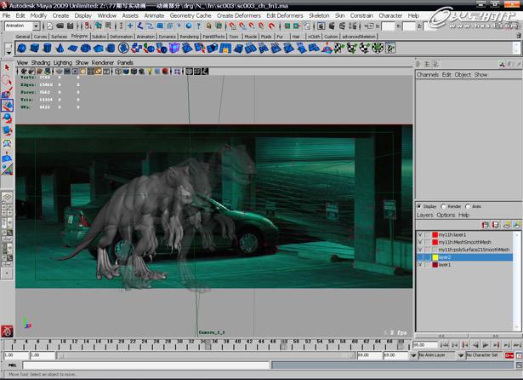Toggle visibility of my11h:MeshSmoothMesh layer
The height and width of the screenshot is (380, 523).
click(420, 242)
